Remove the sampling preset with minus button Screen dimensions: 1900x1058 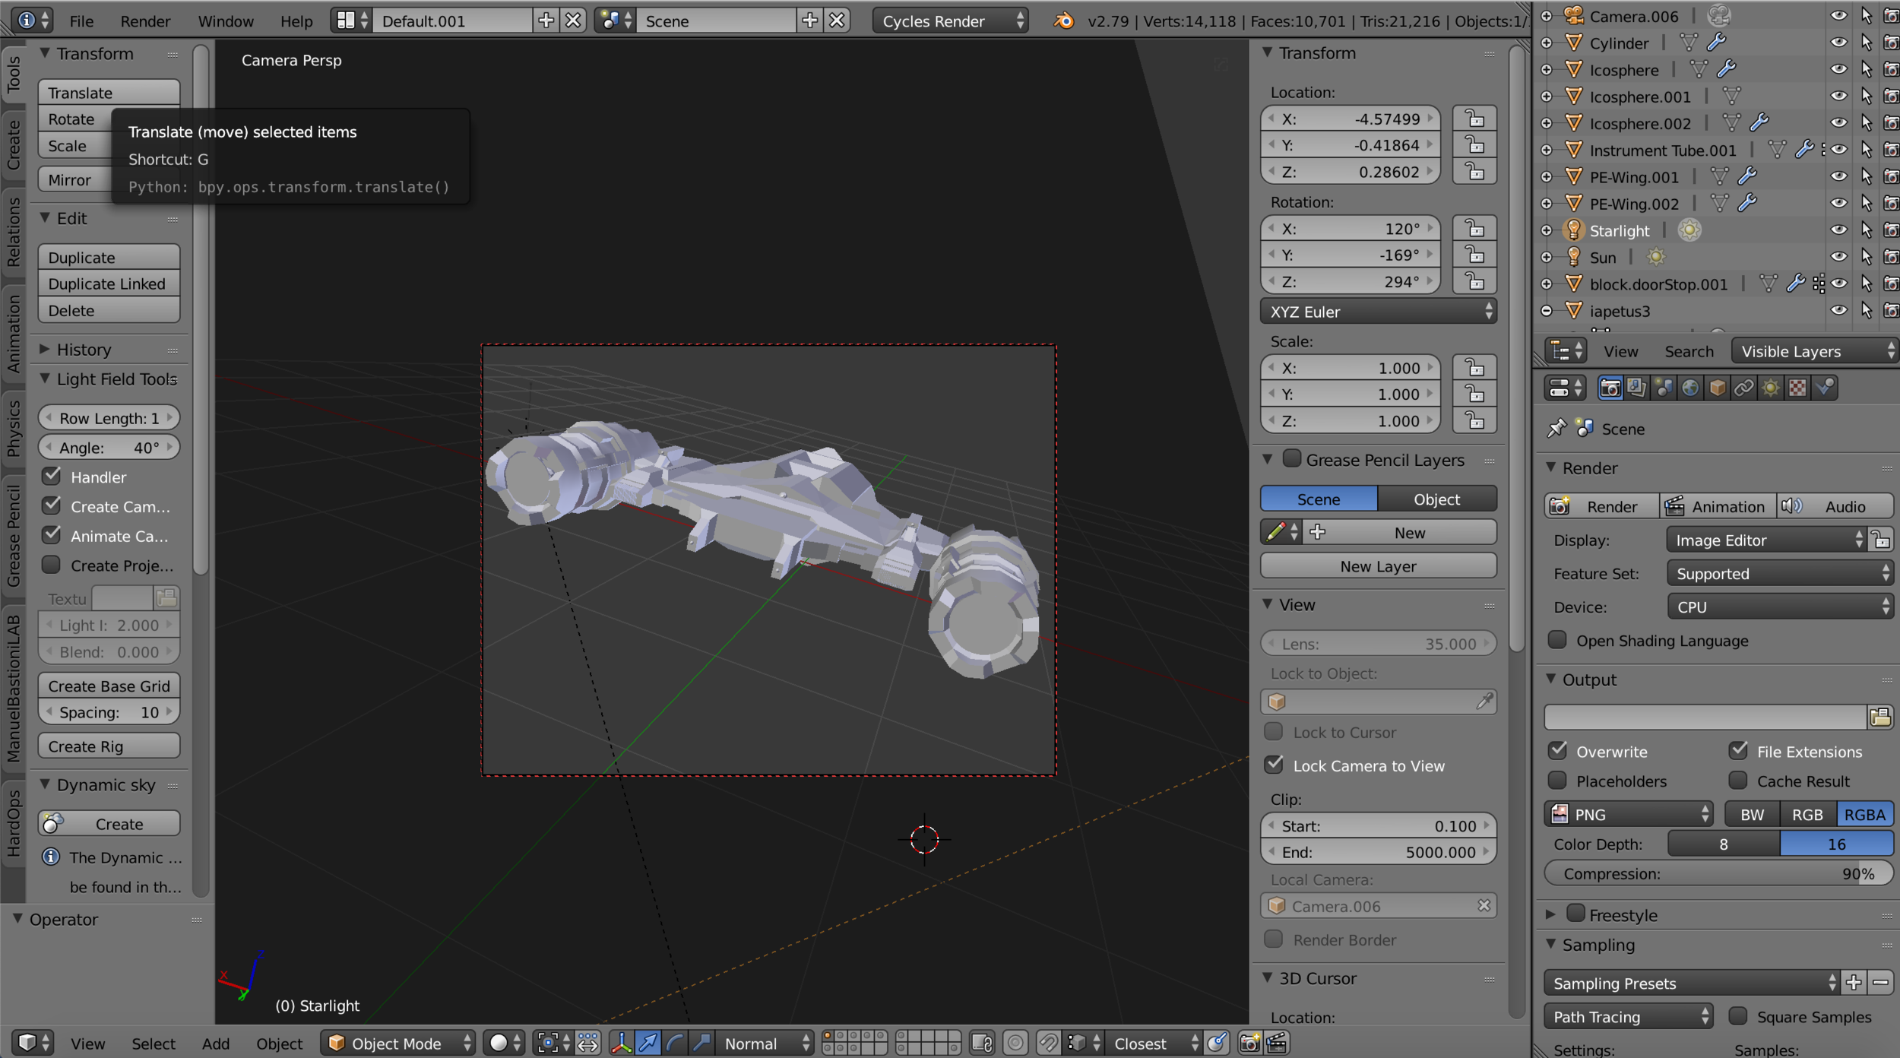tap(1880, 983)
